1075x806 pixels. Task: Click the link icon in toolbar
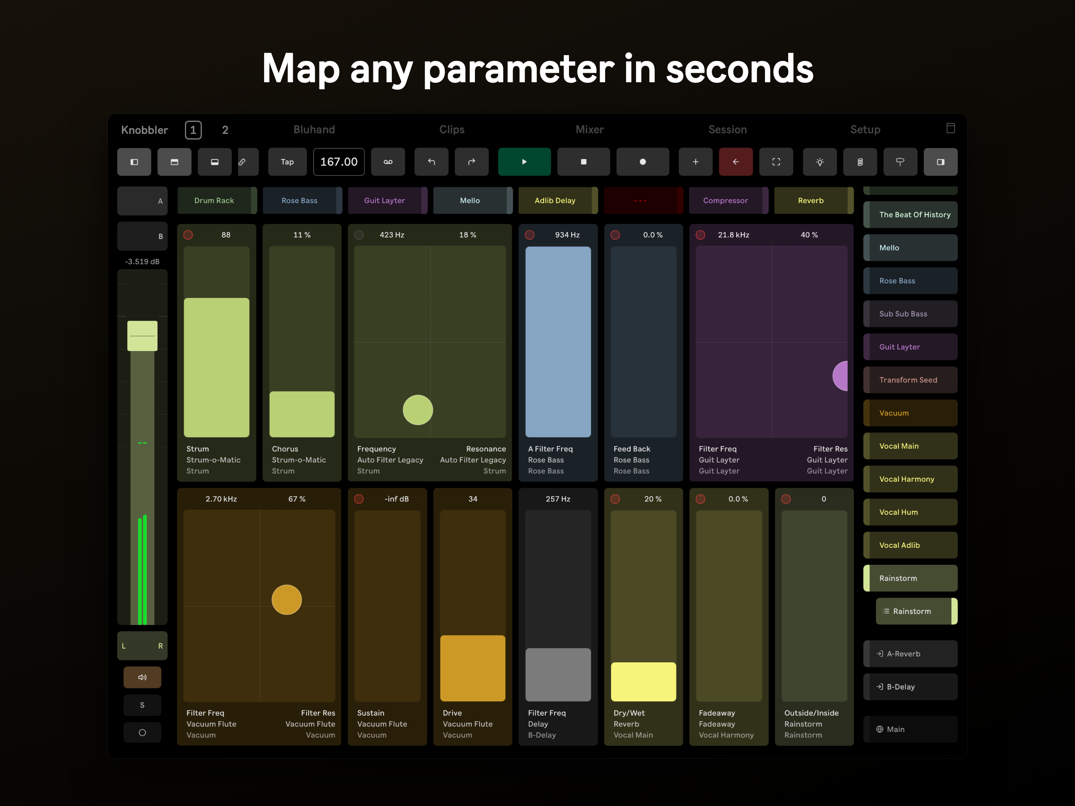tap(248, 162)
